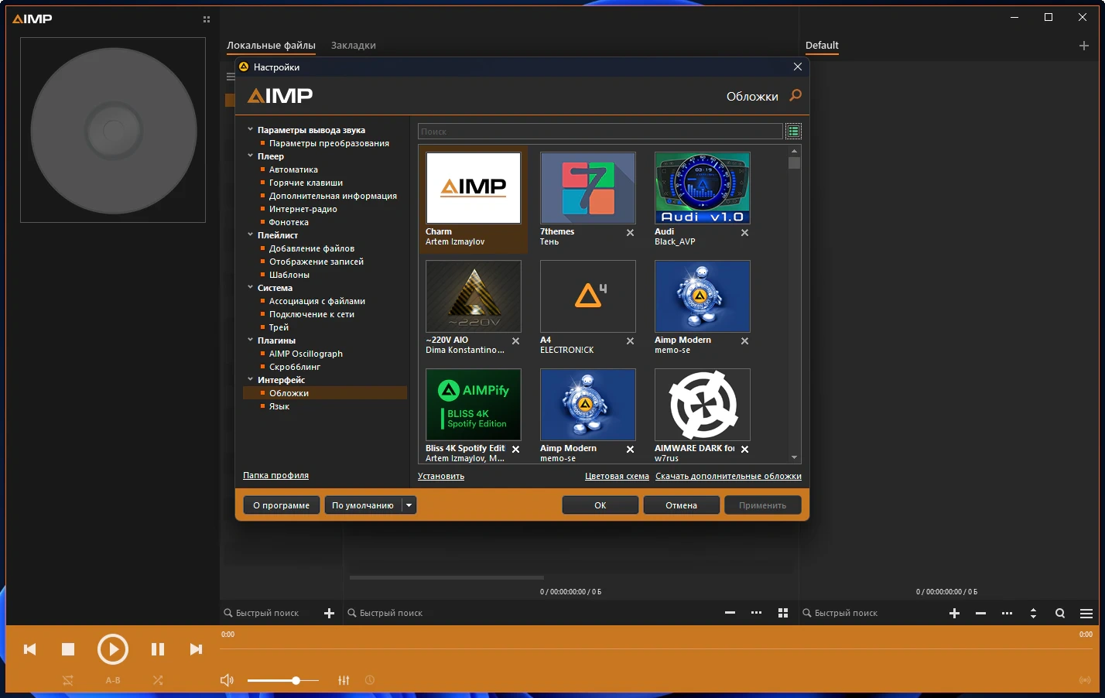
Task: Click the skin list scroll-down arrow
Action: 794,457
